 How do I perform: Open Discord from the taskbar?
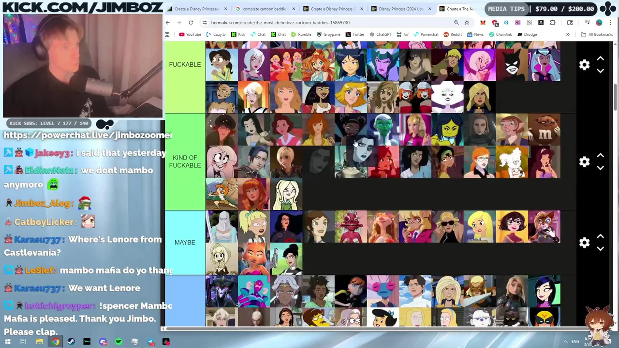point(103,342)
